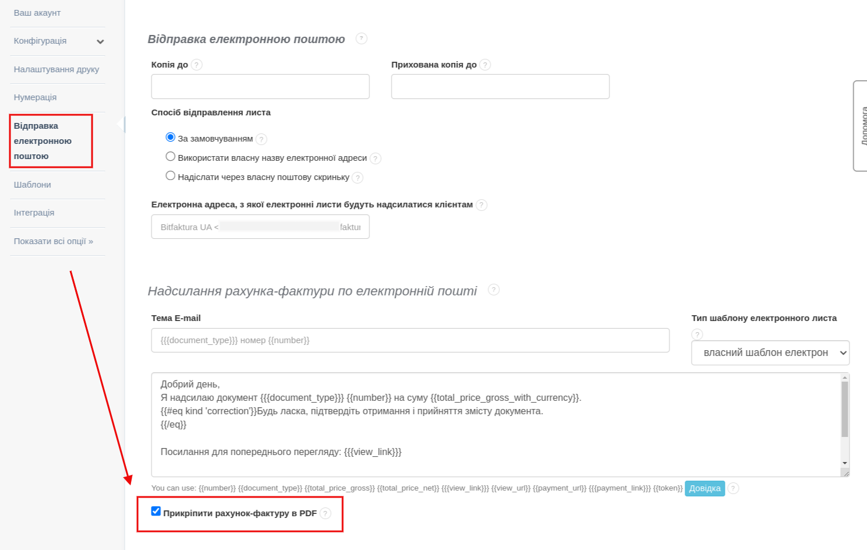Click the help icon beside 'Прихована копія до'
The height and width of the screenshot is (550, 867).
click(x=485, y=65)
